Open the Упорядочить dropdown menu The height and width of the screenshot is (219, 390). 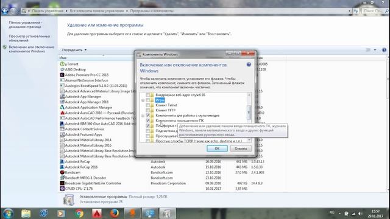point(74,50)
